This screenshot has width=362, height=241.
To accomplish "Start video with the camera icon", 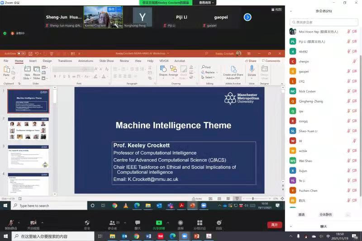I will point(33,223).
